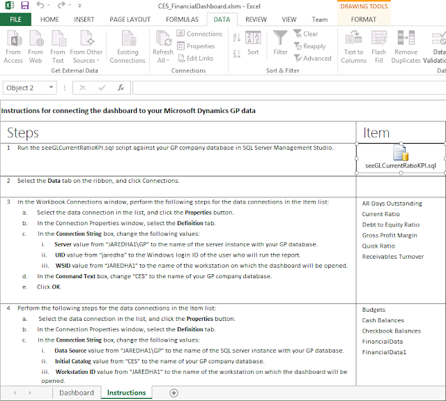This screenshot has width=446, height=401.
Task: Click the Flash Fill icon
Action: click(x=379, y=47)
